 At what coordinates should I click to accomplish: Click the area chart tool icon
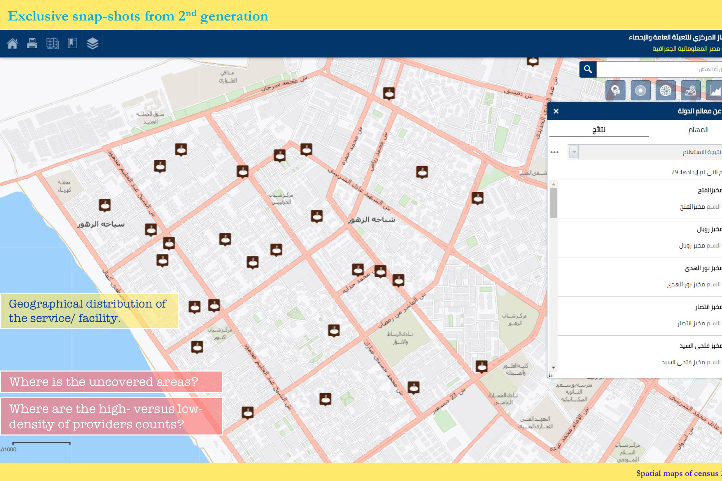click(715, 91)
